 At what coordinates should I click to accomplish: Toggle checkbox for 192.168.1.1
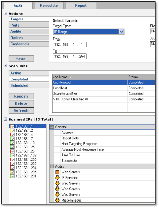click(x=13, y=126)
